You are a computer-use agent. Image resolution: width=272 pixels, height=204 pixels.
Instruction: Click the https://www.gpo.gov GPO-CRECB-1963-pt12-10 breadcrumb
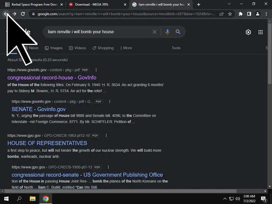49,135
